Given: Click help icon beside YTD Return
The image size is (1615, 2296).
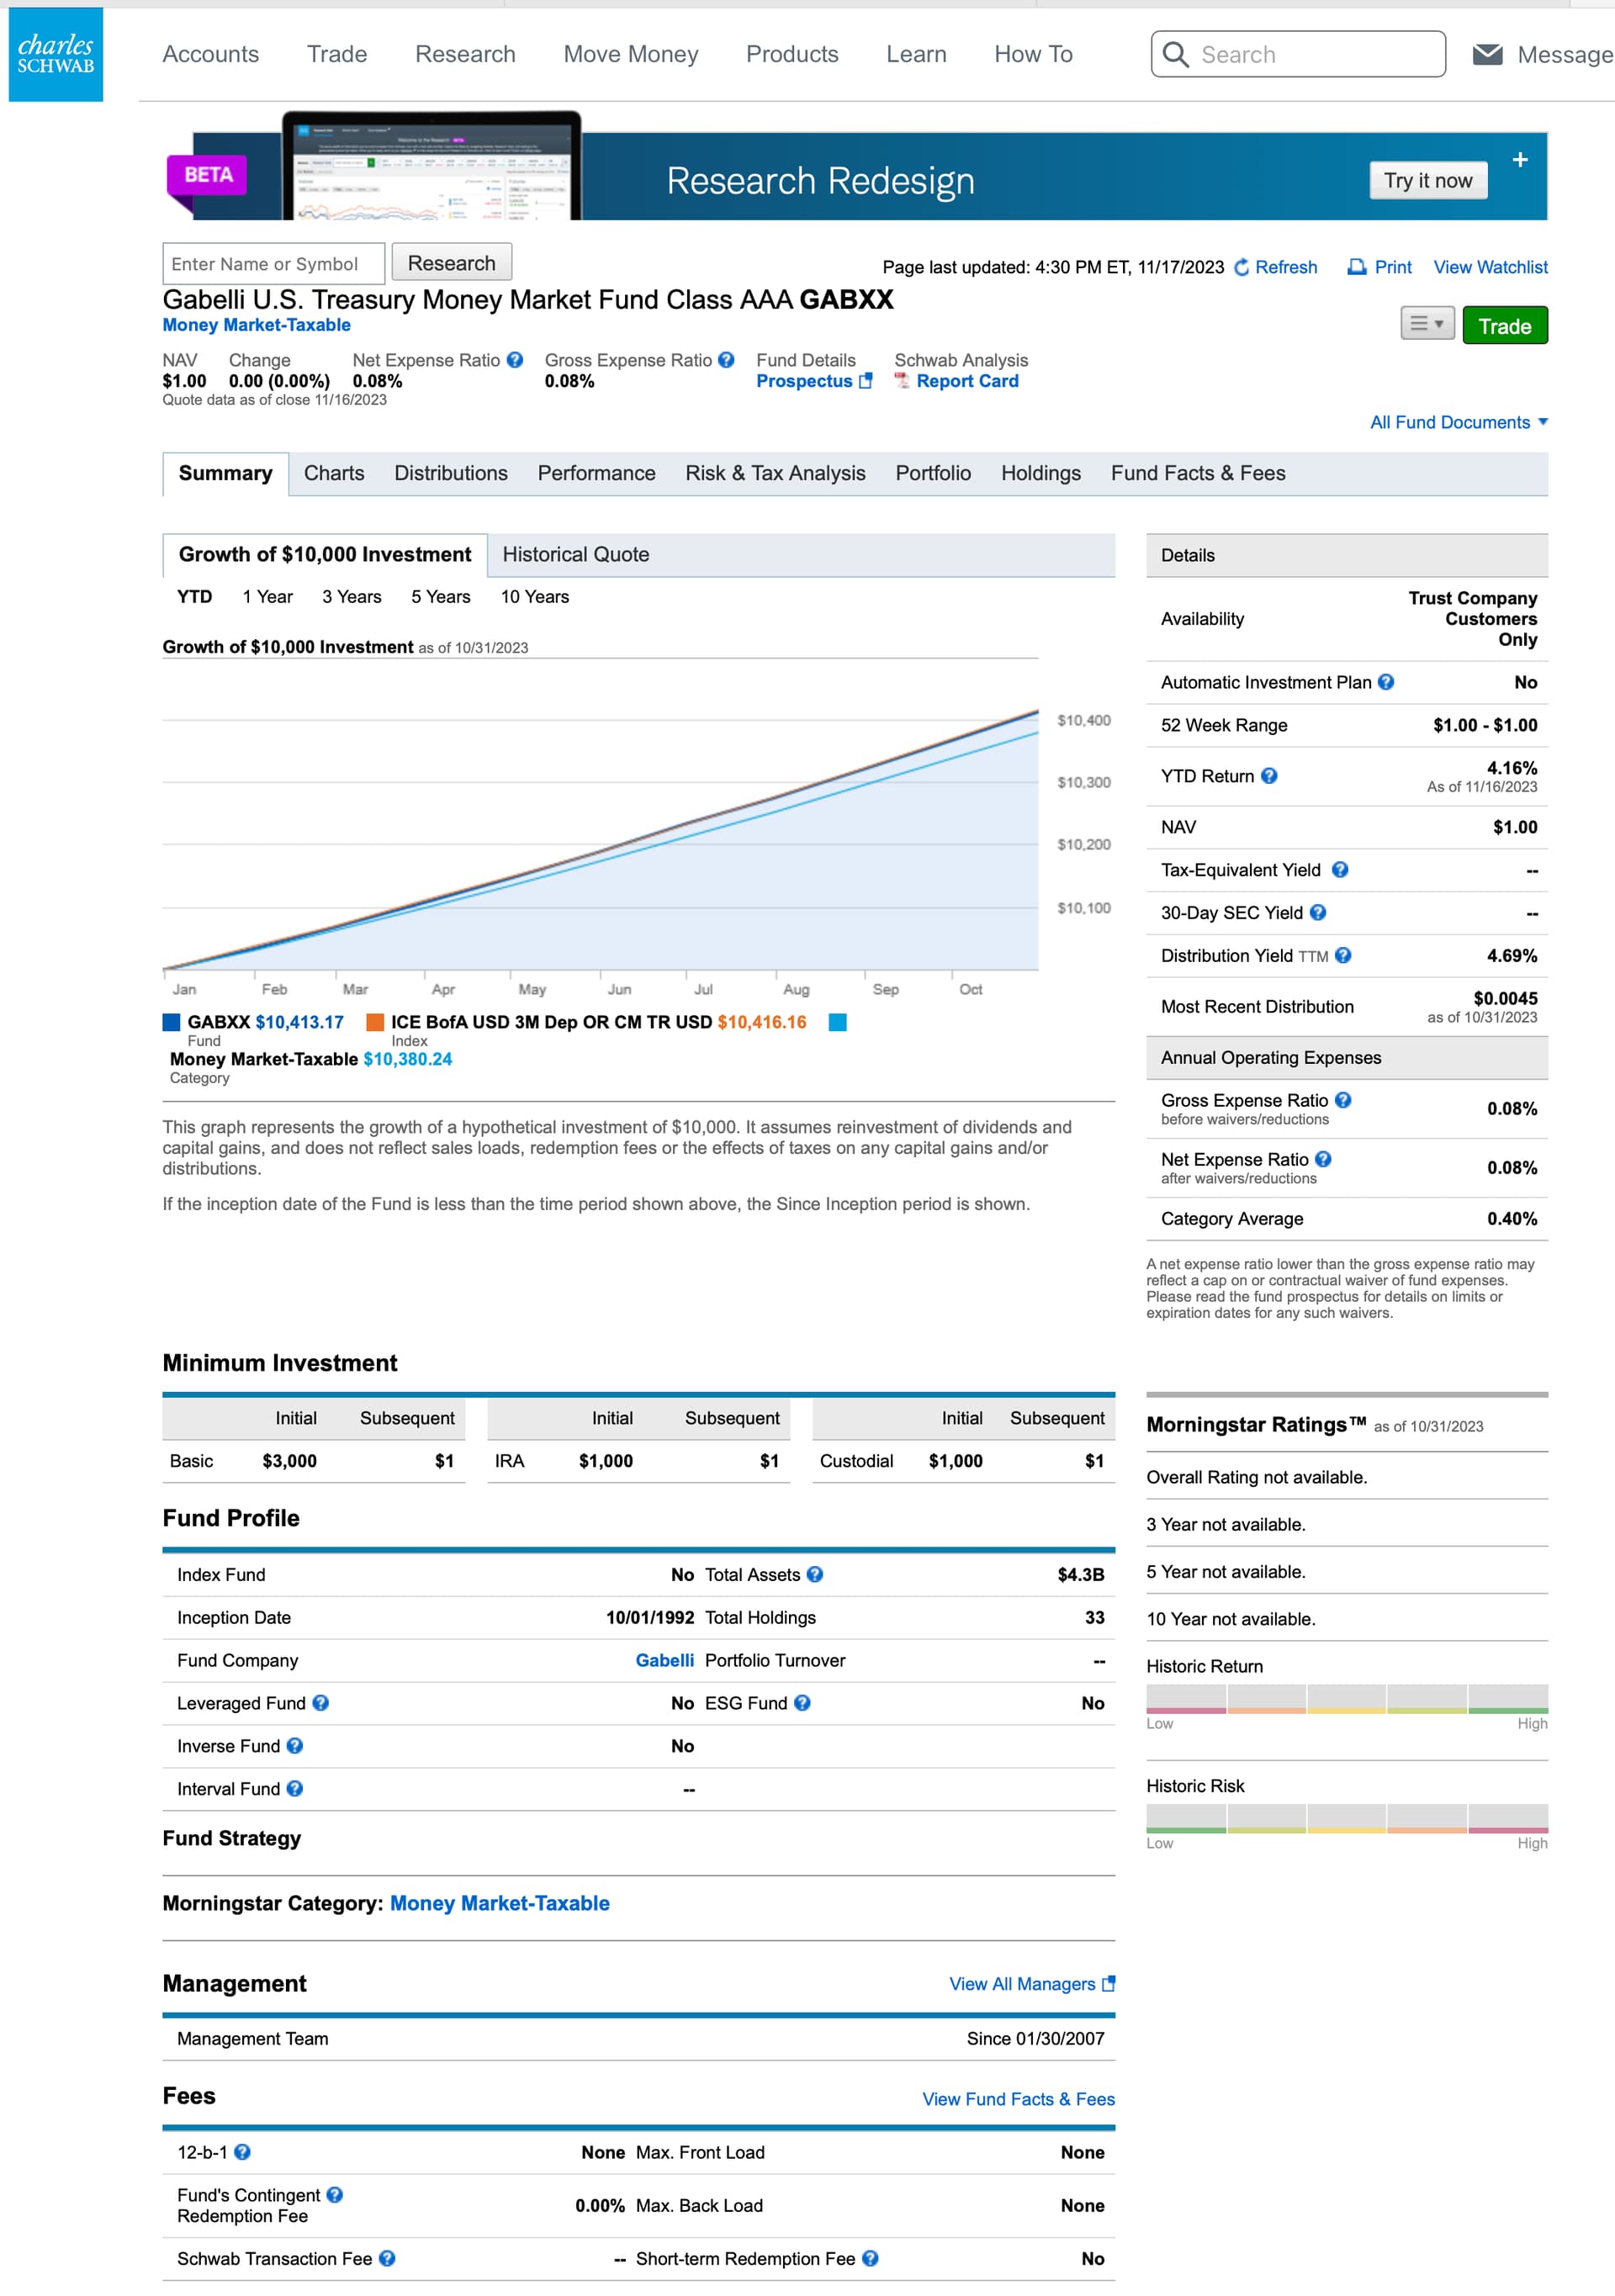Looking at the screenshot, I should pos(1268,776).
